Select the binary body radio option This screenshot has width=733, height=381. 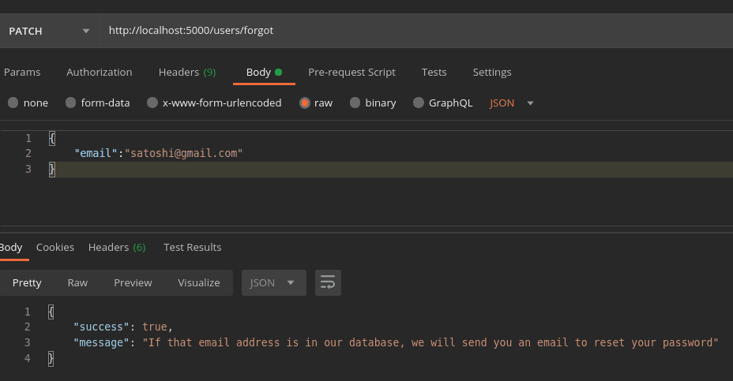[x=355, y=103]
